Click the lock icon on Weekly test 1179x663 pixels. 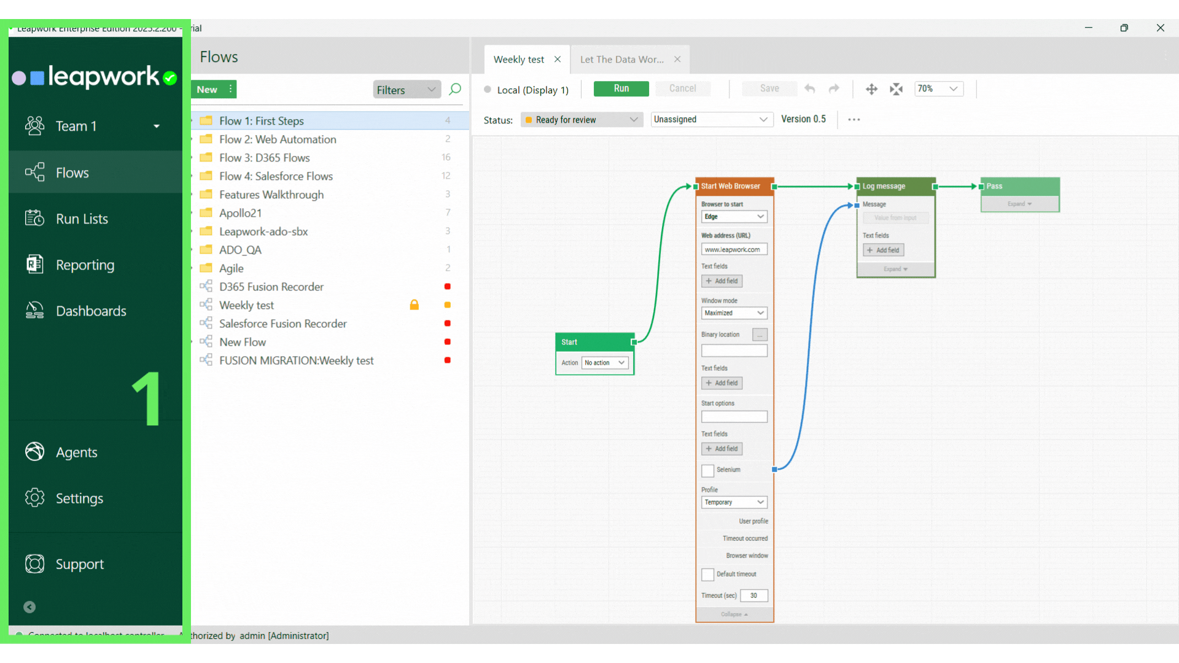414,304
